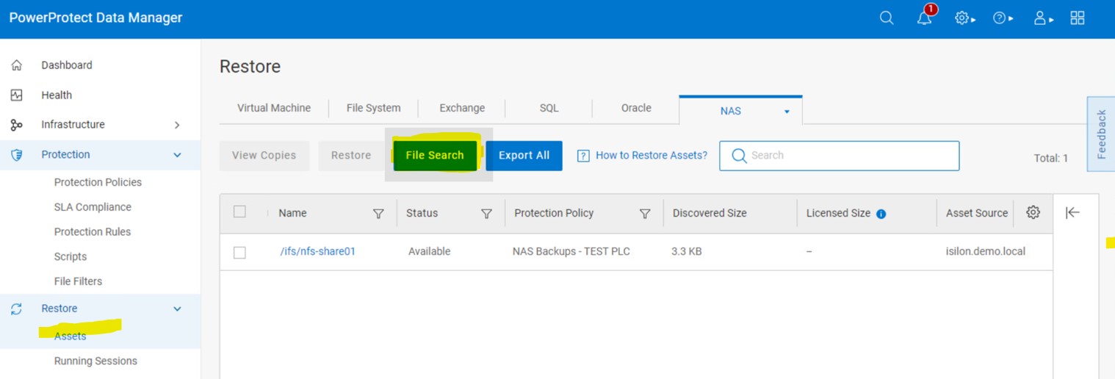Open Dashboard in the sidebar
1115x379 pixels.
pyautogui.click(x=67, y=65)
